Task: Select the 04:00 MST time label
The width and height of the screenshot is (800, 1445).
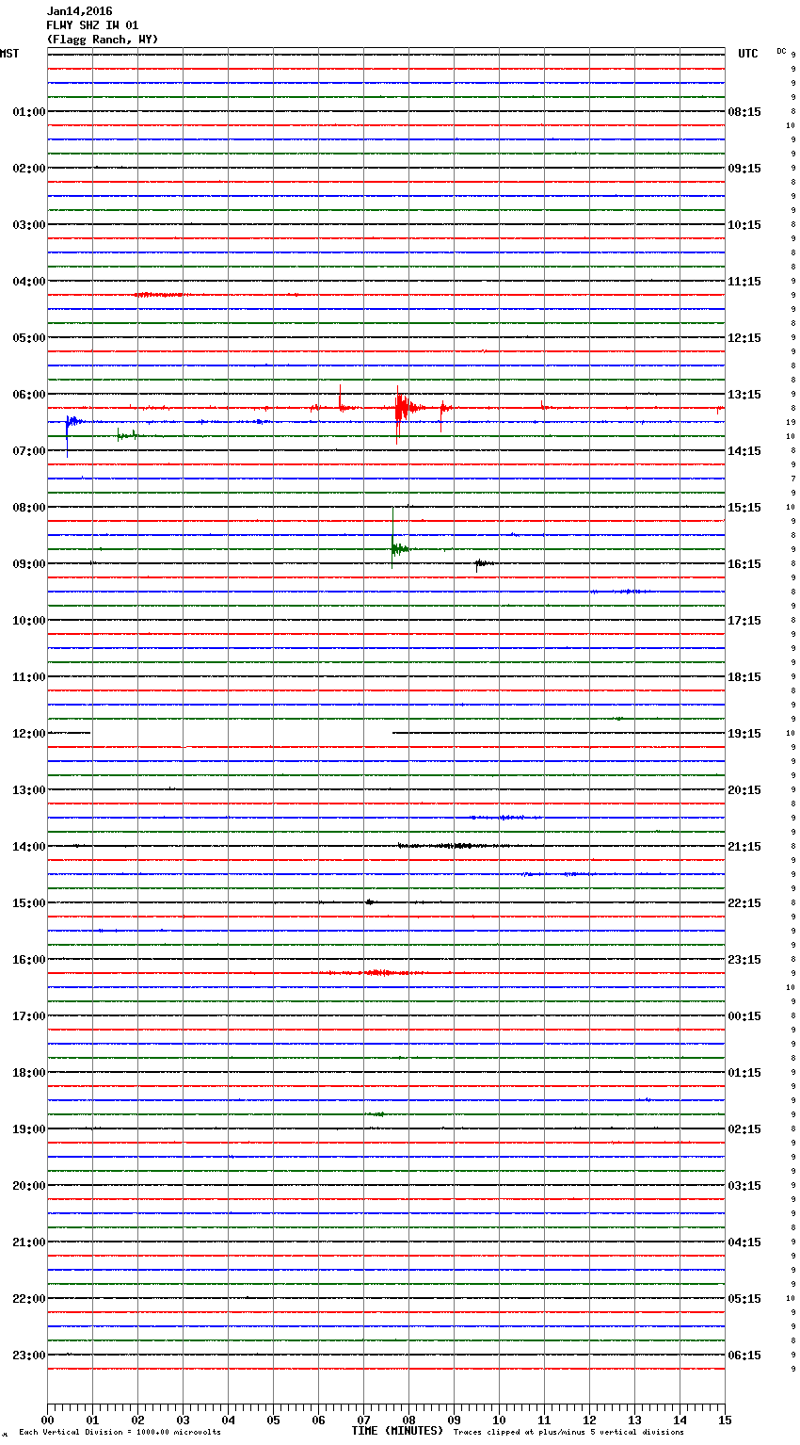Action: tap(29, 282)
